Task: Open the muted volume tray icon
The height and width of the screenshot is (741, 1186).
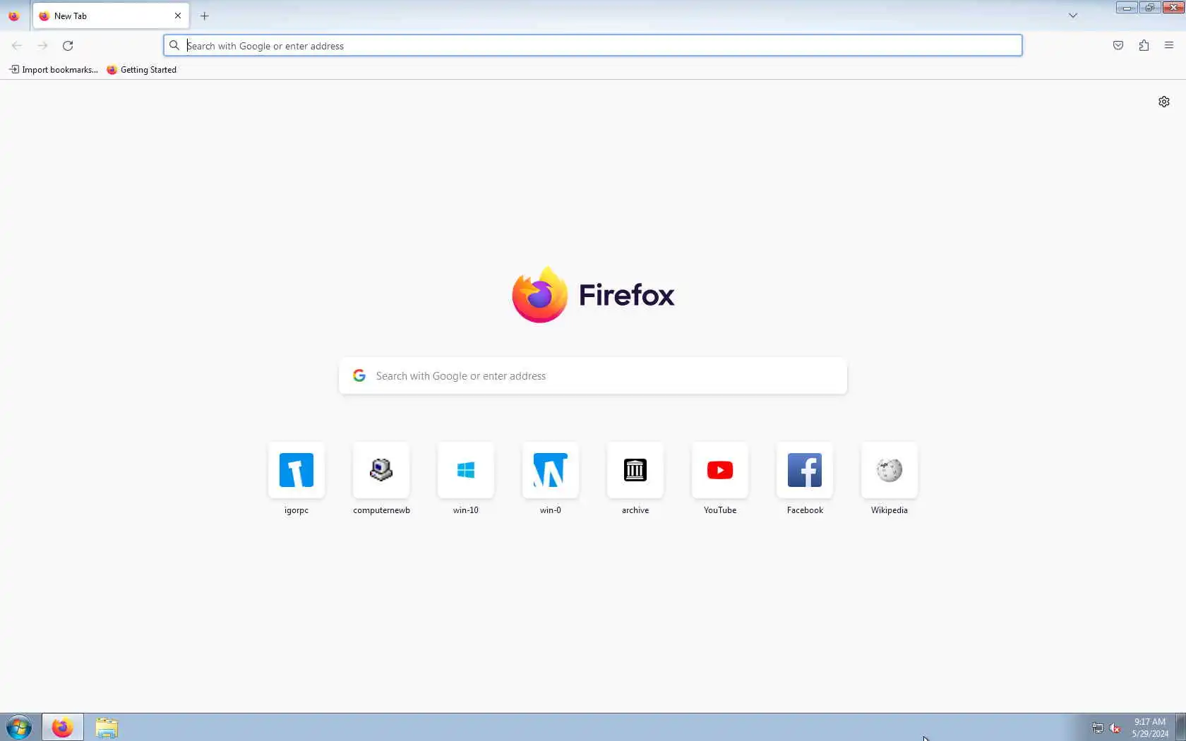Action: coord(1115,728)
